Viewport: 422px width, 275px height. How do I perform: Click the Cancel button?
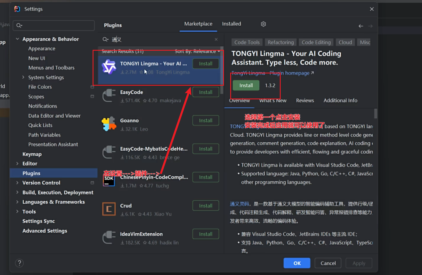point(328,263)
